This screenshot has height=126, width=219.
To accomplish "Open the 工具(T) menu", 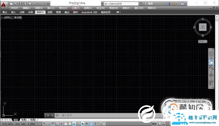I will [x=75, y=8].
